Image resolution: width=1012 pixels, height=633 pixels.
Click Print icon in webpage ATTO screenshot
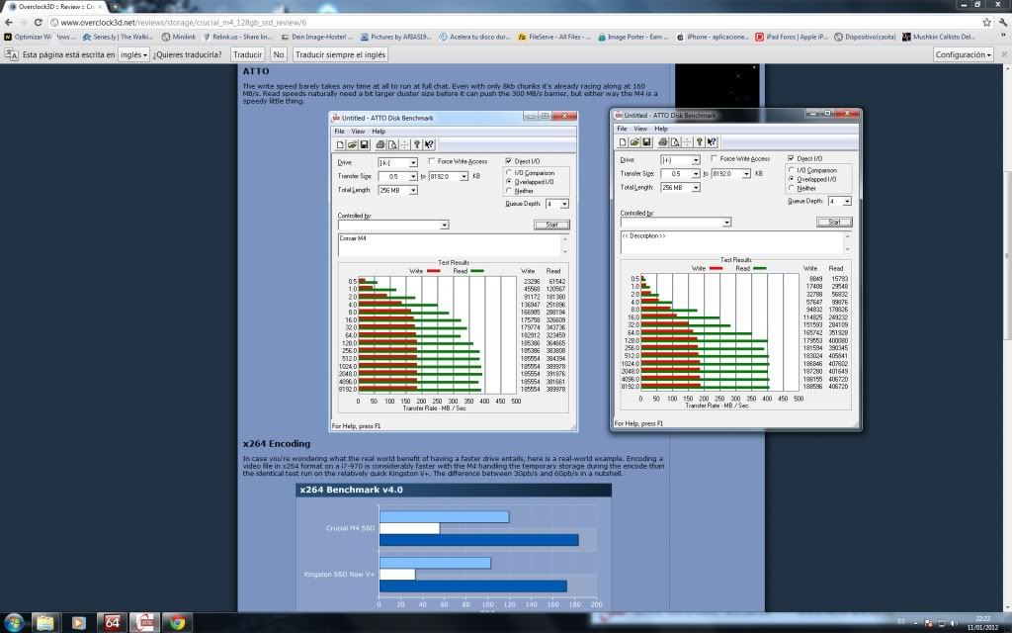pyautogui.click(x=380, y=144)
